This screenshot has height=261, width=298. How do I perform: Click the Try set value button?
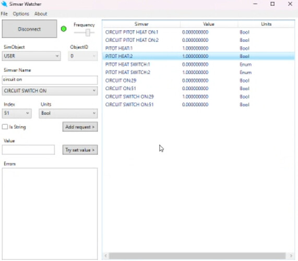80,150
